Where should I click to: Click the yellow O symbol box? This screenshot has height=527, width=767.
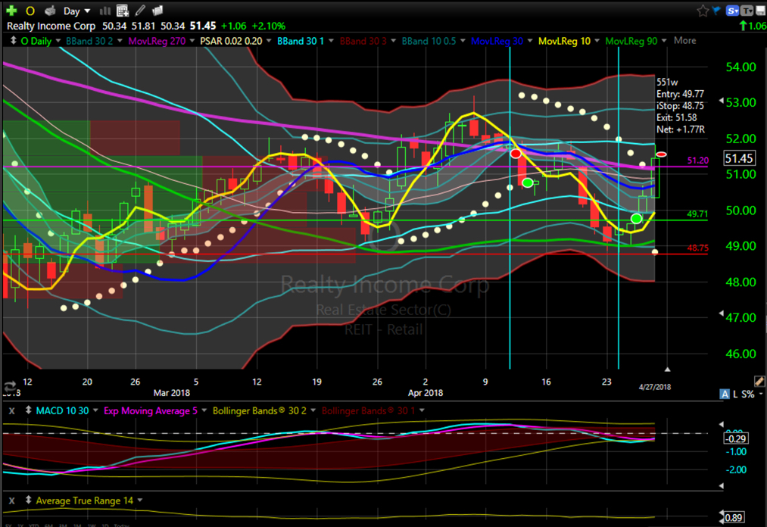click(x=30, y=11)
